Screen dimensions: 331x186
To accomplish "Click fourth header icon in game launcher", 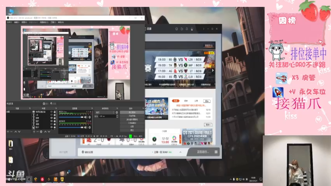I will pyautogui.click(x=192, y=29).
